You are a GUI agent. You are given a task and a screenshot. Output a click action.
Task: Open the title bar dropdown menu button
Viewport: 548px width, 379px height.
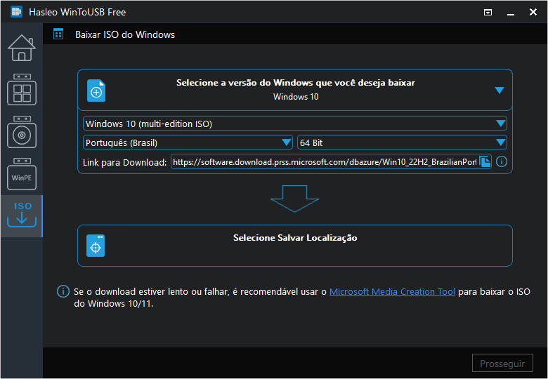click(x=488, y=13)
